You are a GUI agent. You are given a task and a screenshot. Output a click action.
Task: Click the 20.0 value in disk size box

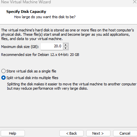[58, 46]
